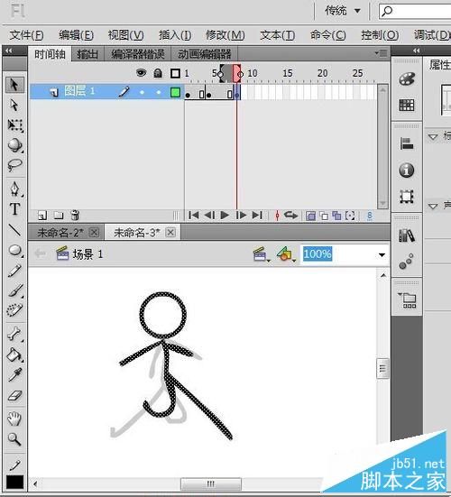Select the Eraser tool
This screenshot has width=451, height=497.
(14, 396)
